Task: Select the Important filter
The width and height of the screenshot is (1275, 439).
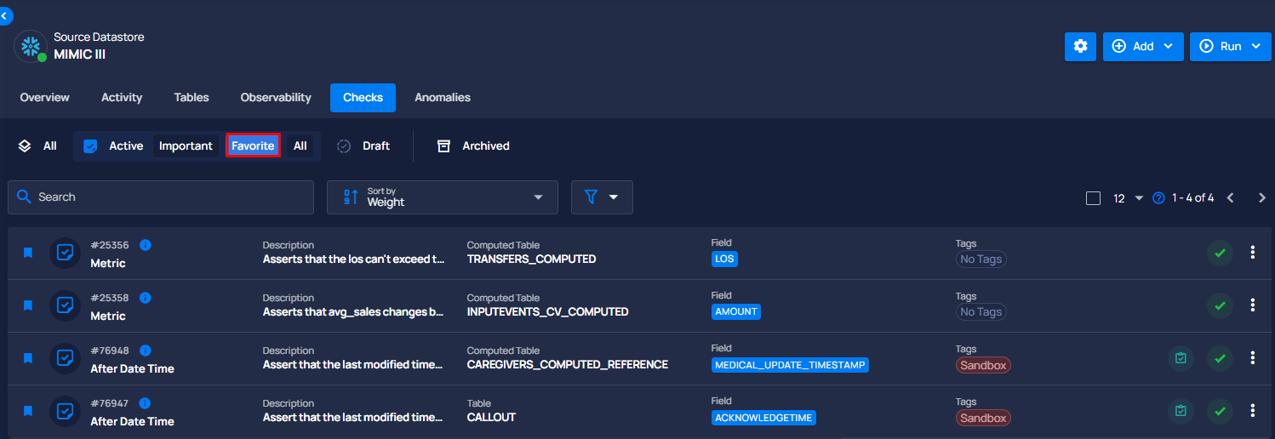Action: pyautogui.click(x=186, y=146)
